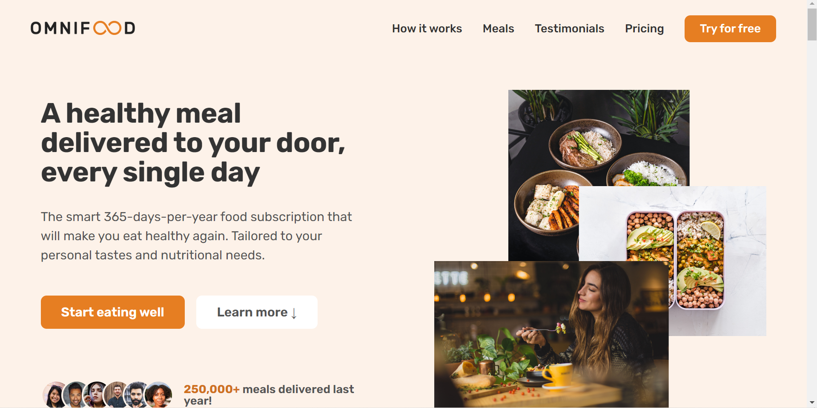817x408 pixels.
Task: Click the scrollbar down arrow
Action: pyautogui.click(x=812, y=402)
